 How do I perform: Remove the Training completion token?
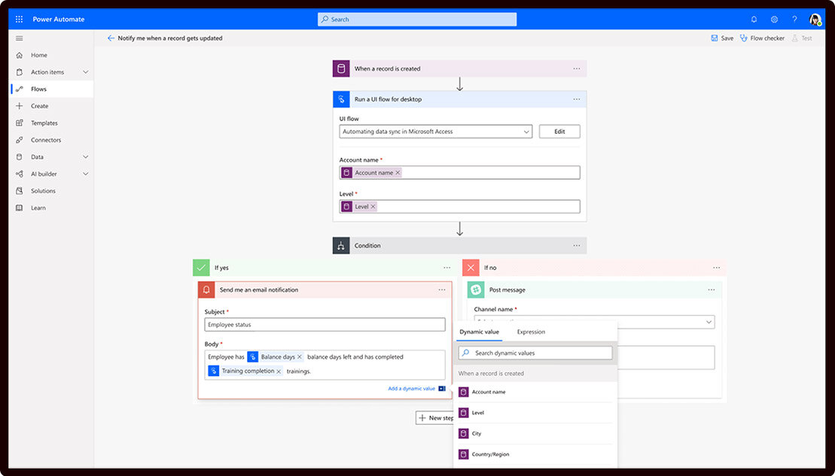pos(279,371)
